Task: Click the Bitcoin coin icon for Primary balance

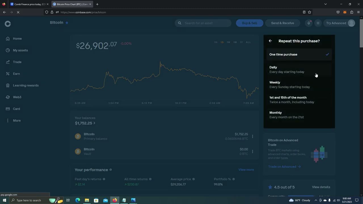Action: 78,136
